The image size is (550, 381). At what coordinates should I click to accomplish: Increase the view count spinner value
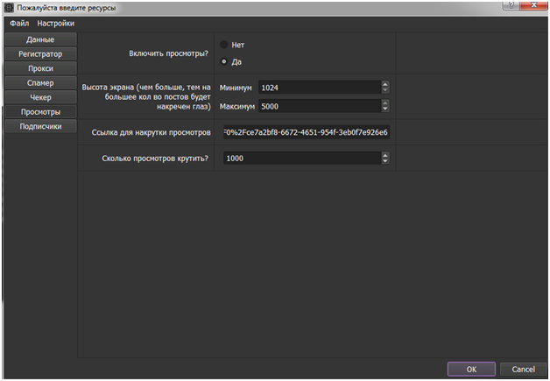pos(385,155)
